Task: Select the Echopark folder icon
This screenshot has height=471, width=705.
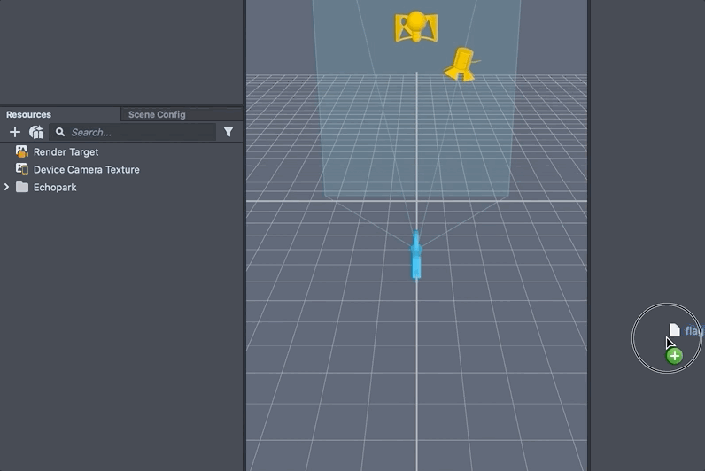Action: pos(22,187)
